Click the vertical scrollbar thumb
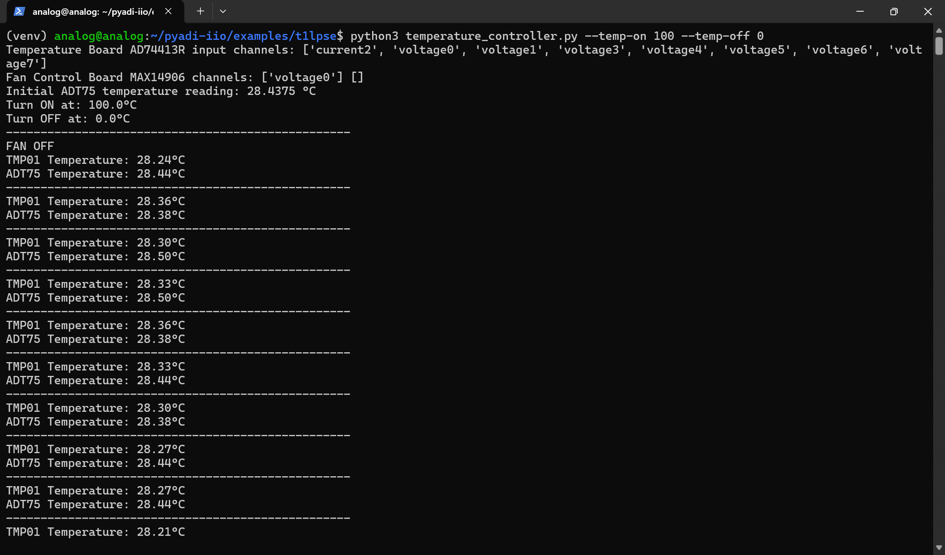Image resolution: width=945 pixels, height=555 pixels. (939, 46)
